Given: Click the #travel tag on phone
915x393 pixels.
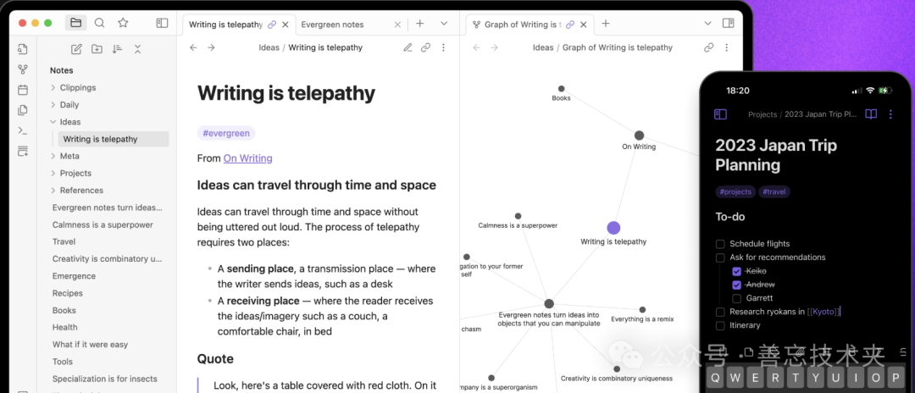Looking at the screenshot, I should 774,191.
